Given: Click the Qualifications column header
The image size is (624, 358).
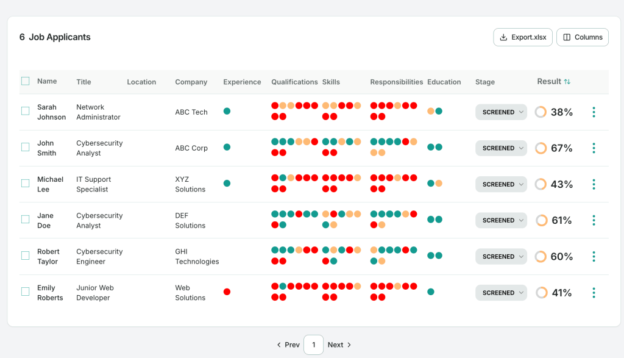Looking at the screenshot, I should 294,82.
